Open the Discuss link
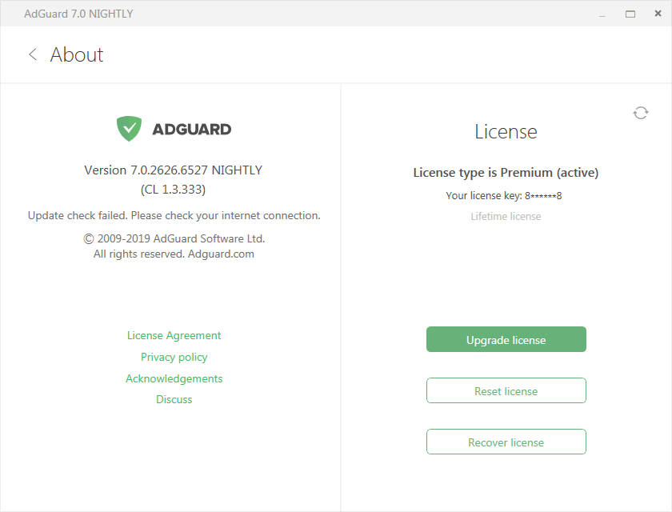Screen dimensions: 672x512 point(174,400)
